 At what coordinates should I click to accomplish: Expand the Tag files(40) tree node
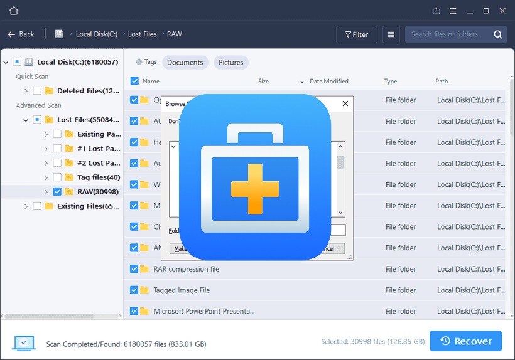[46, 177]
